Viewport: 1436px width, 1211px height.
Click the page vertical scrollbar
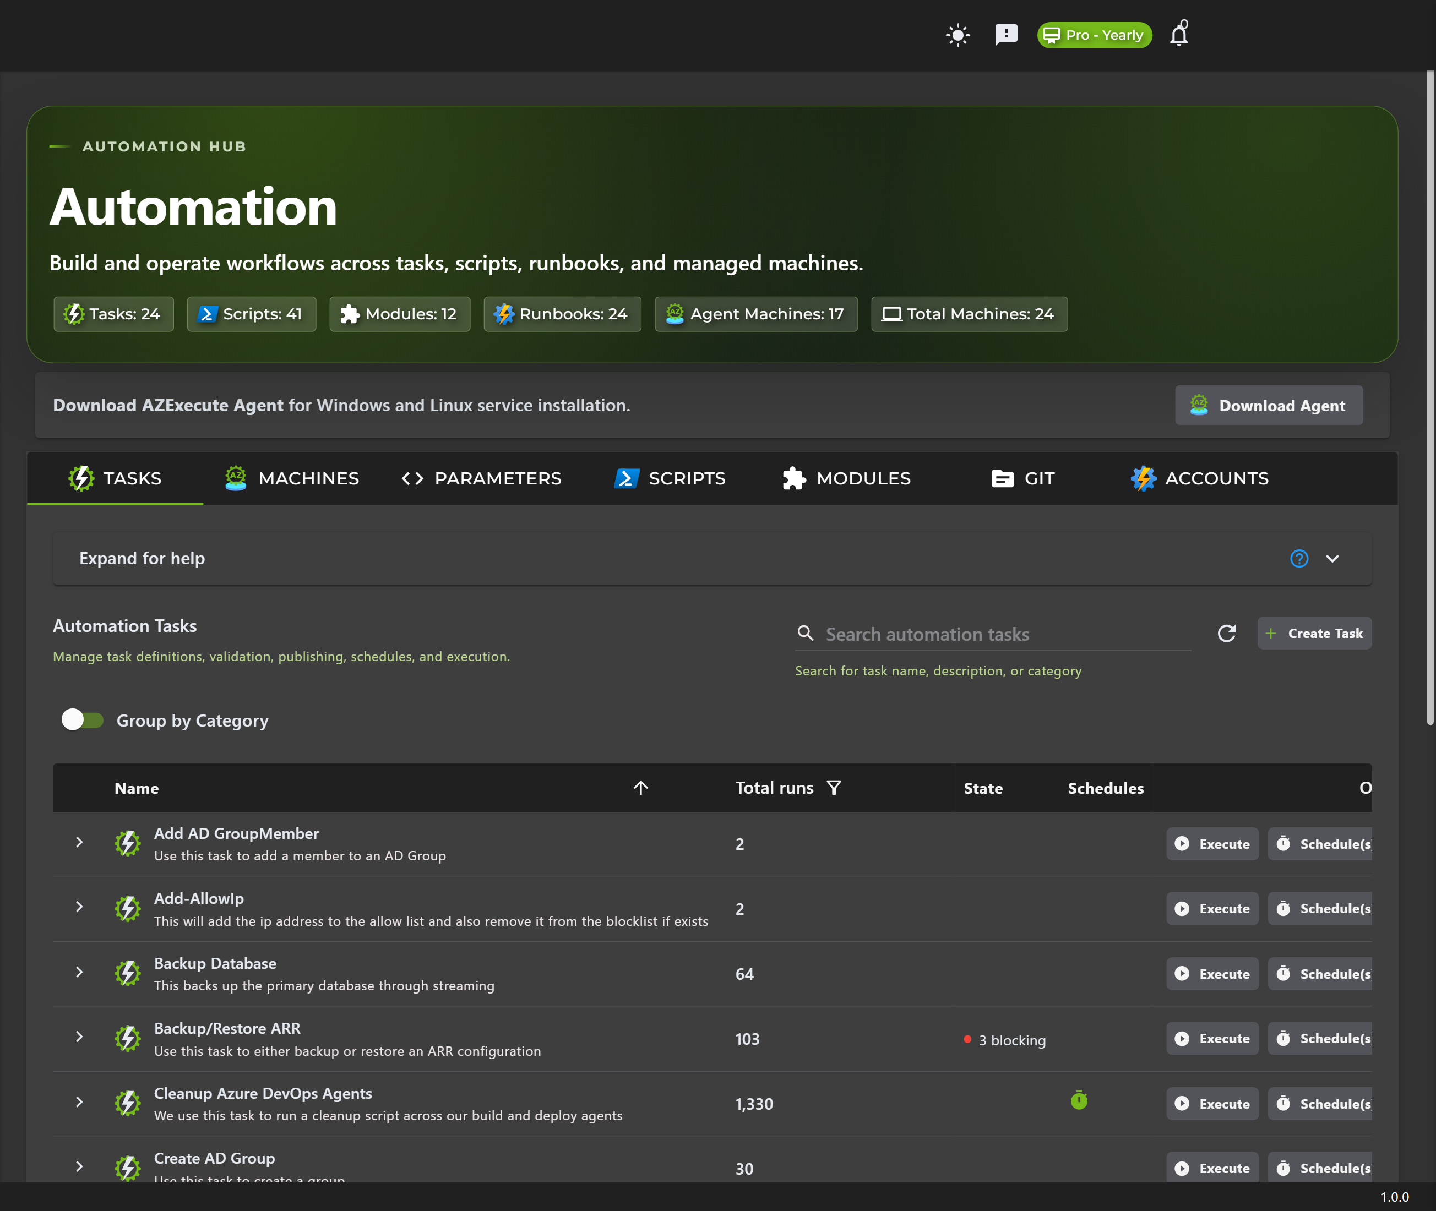point(1430,398)
